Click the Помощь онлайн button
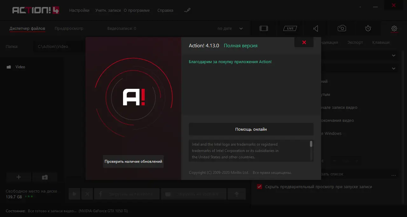 pyautogui.click(x=251, y=129)
